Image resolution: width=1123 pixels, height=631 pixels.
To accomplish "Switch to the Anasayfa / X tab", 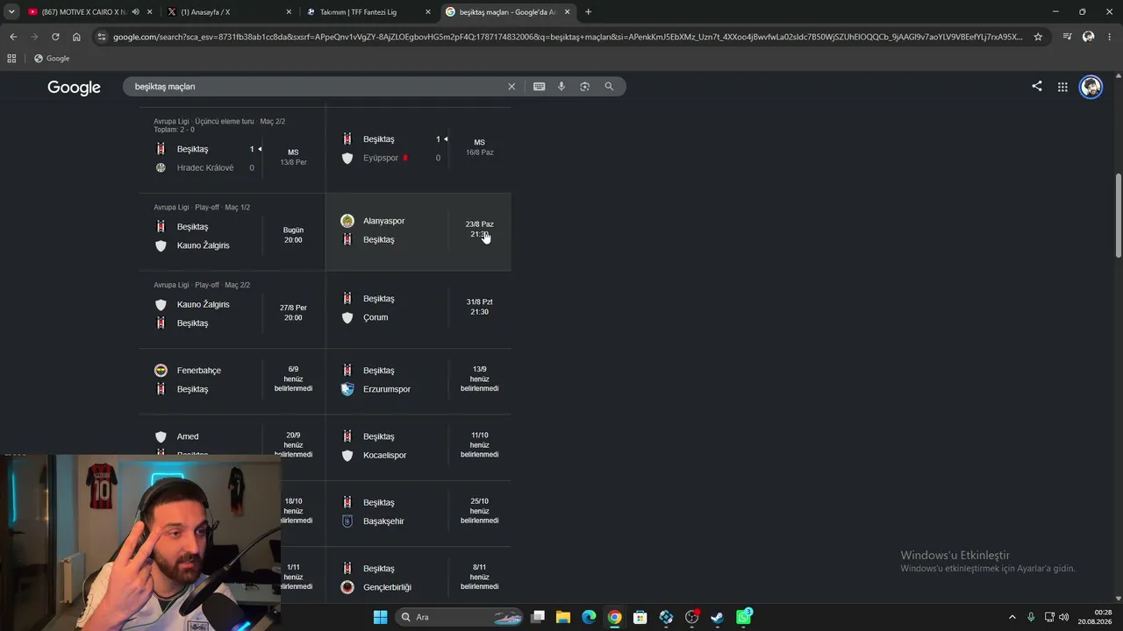I will (230, 12).
